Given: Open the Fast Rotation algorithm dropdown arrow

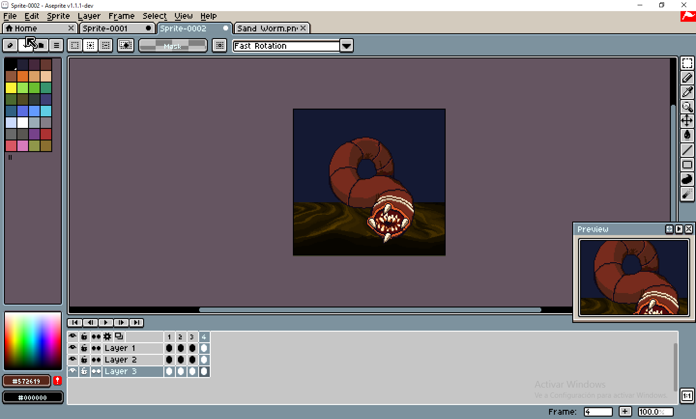Looking at the screenshot, I should click(347, 46).
